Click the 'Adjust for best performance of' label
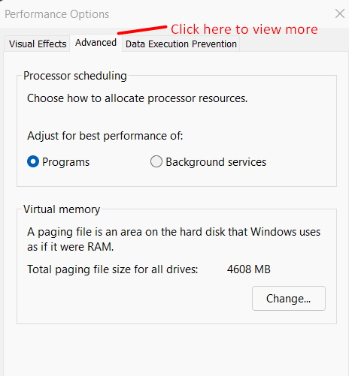The height and width of the screenshot is (376, 349). pos(105,136)
